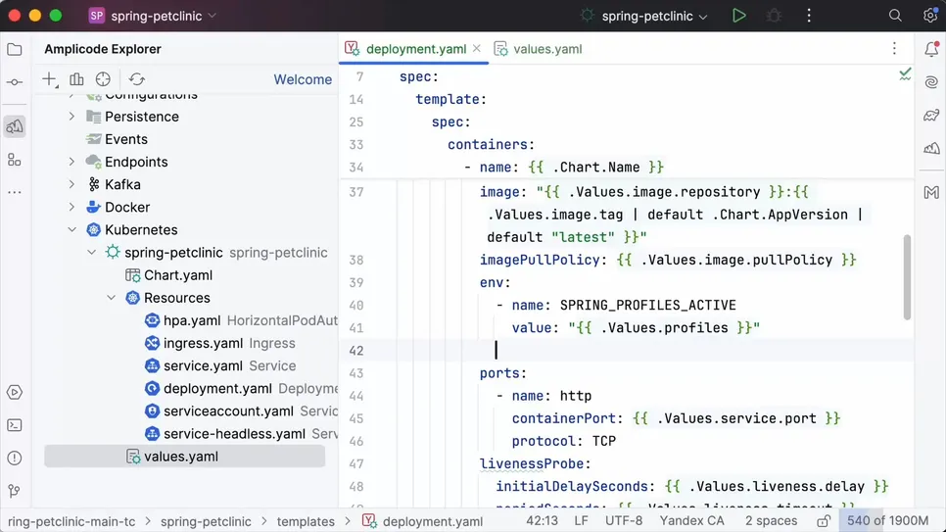This screenshot has width=946, height=532.
Task: Open the Commit tool window icon
Action: 15,82
